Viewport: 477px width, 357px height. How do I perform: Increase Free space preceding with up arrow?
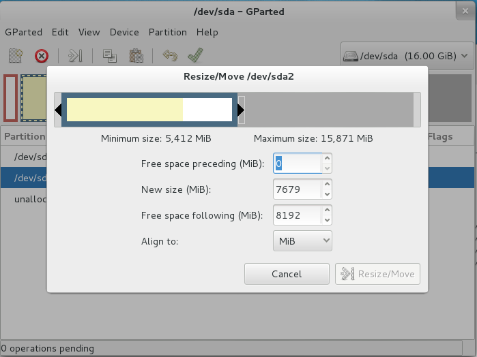tap(327, 158)
